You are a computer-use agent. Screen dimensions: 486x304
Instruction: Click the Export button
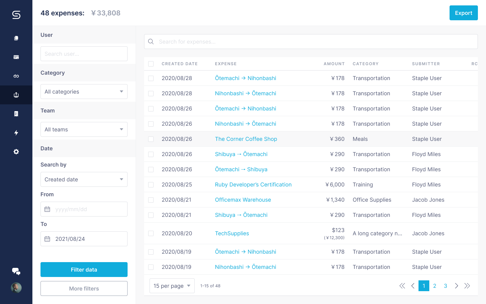pyautogui.click(x=463, y=12)
